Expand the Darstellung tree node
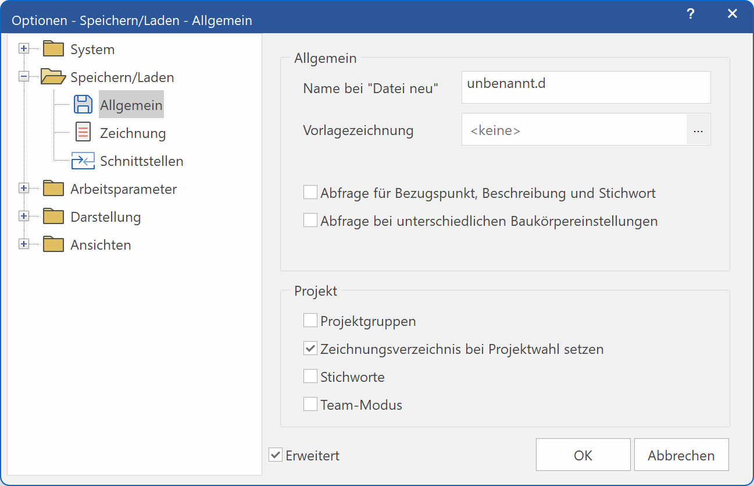The height and width of the screenshot is (486, 754). click(23, 217)
